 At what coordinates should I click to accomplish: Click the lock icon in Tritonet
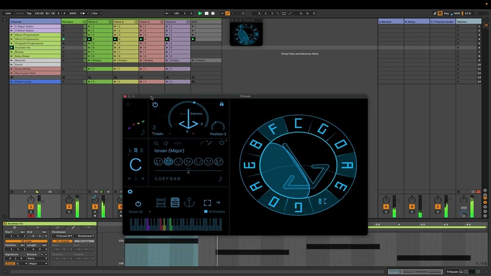(x=222, y=104)
